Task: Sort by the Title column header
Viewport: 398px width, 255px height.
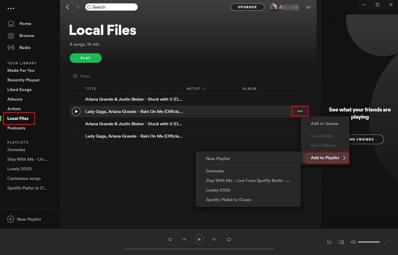Action: (x=91, y=89)
